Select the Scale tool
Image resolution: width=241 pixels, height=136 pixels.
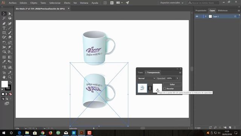pos(10,42)
